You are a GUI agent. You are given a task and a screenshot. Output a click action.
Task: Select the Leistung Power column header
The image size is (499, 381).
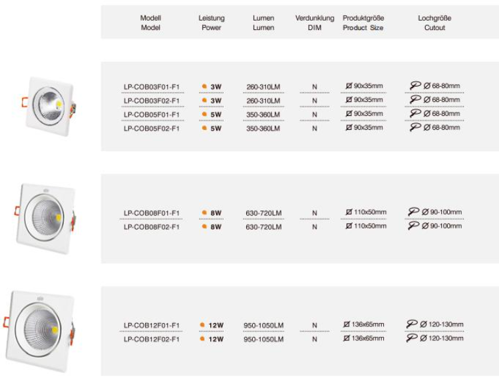pos(212,23)
